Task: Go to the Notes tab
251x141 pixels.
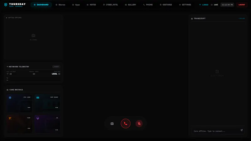Action: click(91, 5)
